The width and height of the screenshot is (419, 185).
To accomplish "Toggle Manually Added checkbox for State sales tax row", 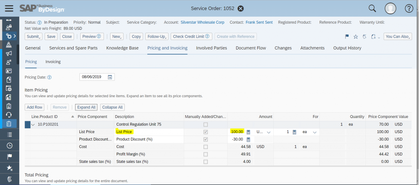I will point(205,162).
